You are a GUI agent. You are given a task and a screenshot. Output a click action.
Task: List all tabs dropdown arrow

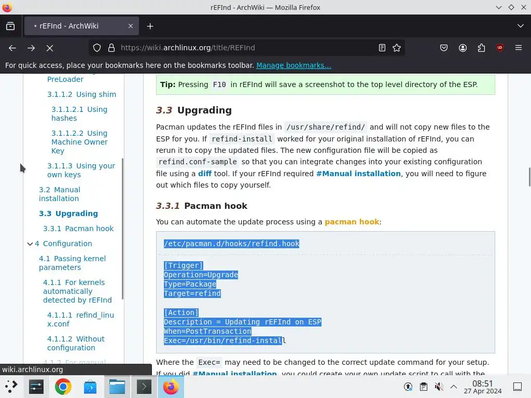pyautogui.click(x=521, y=26)
